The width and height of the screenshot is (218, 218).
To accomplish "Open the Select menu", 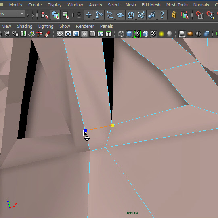I will click(x=114, y=5).
